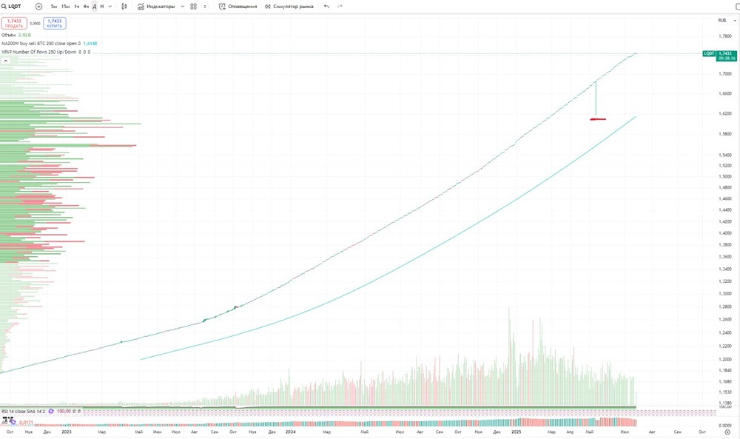The width and height of the screenshot is (740, 439).
Task: Switch to the 1ч timeframe
Action: coord(76,7)
